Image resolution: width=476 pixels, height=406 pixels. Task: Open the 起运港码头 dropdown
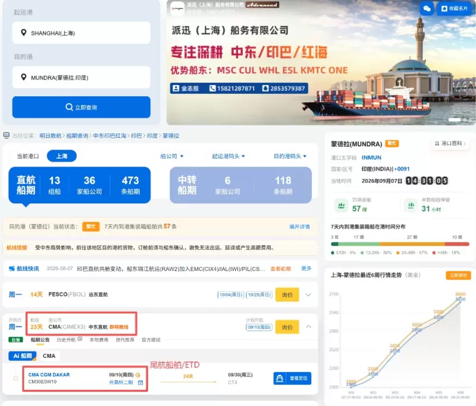(228, 156)
